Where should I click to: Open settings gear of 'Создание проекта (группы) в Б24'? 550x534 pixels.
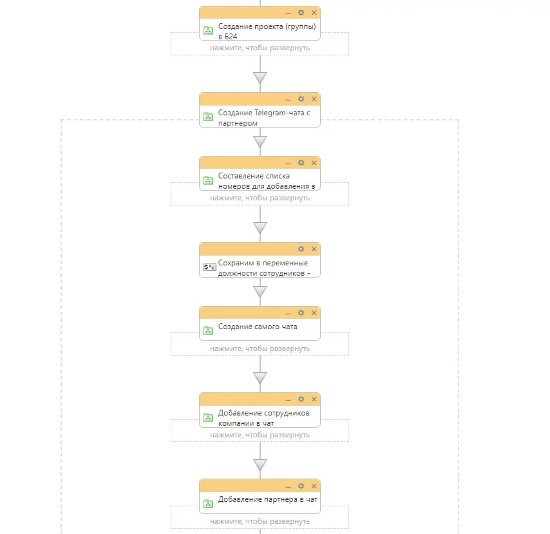coord(301,13)
